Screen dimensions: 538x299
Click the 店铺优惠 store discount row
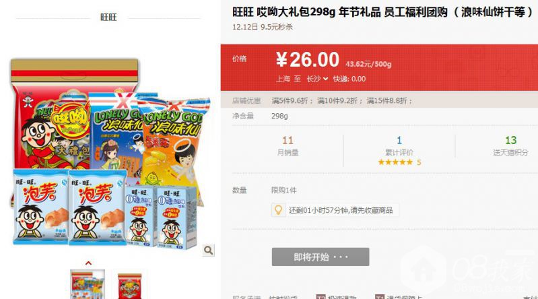pos(379,100)
